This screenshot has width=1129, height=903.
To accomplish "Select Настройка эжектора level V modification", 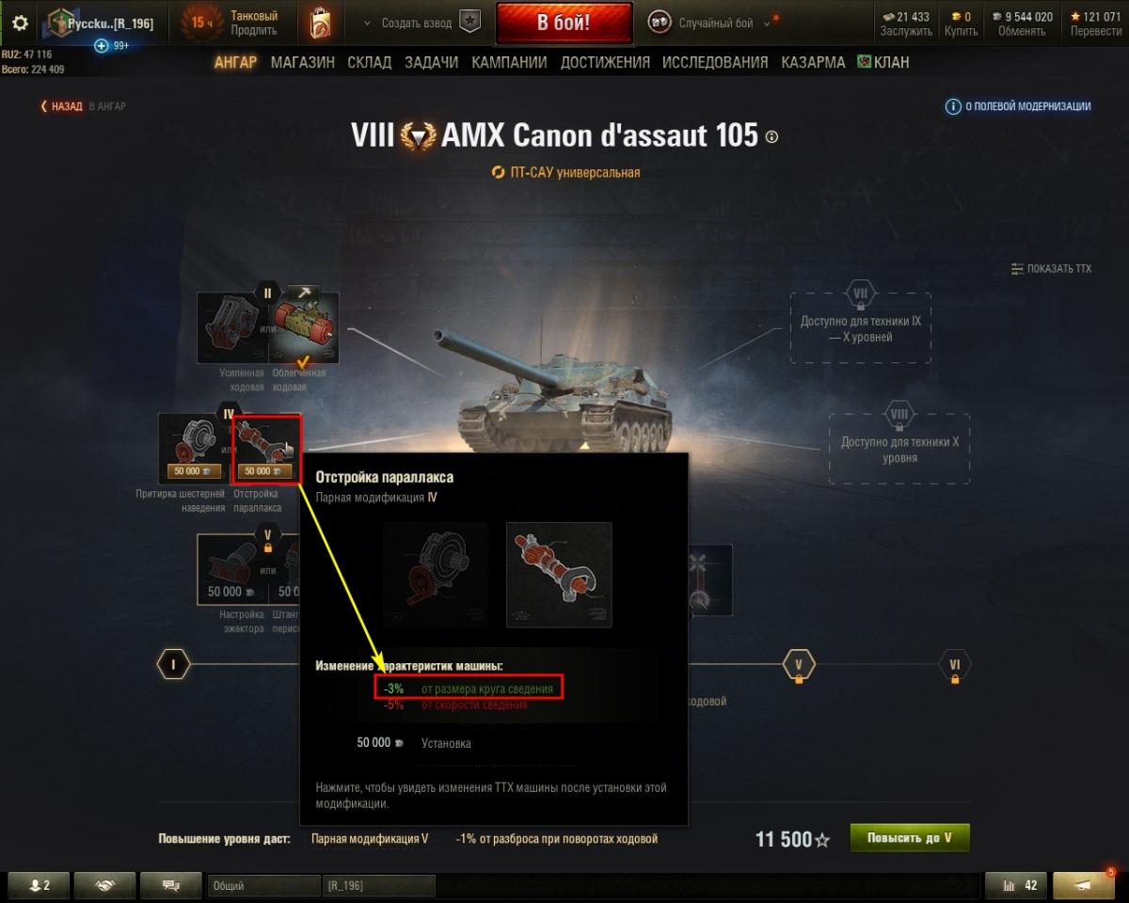I will click(x=232, y=568).
